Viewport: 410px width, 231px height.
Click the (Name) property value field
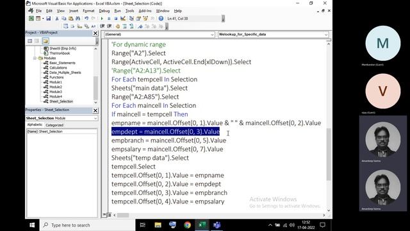(x=67, y=132)
